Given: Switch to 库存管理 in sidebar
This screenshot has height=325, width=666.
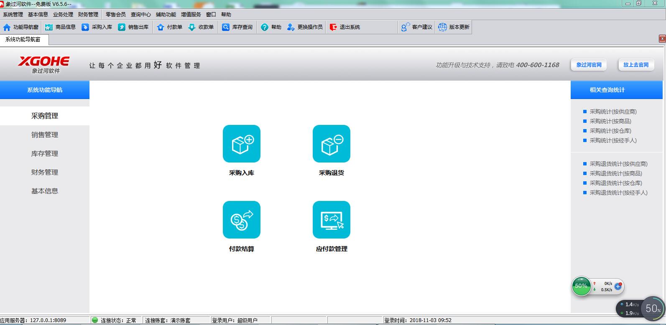Looking at the screenshot, I should [x=45, y=153].
